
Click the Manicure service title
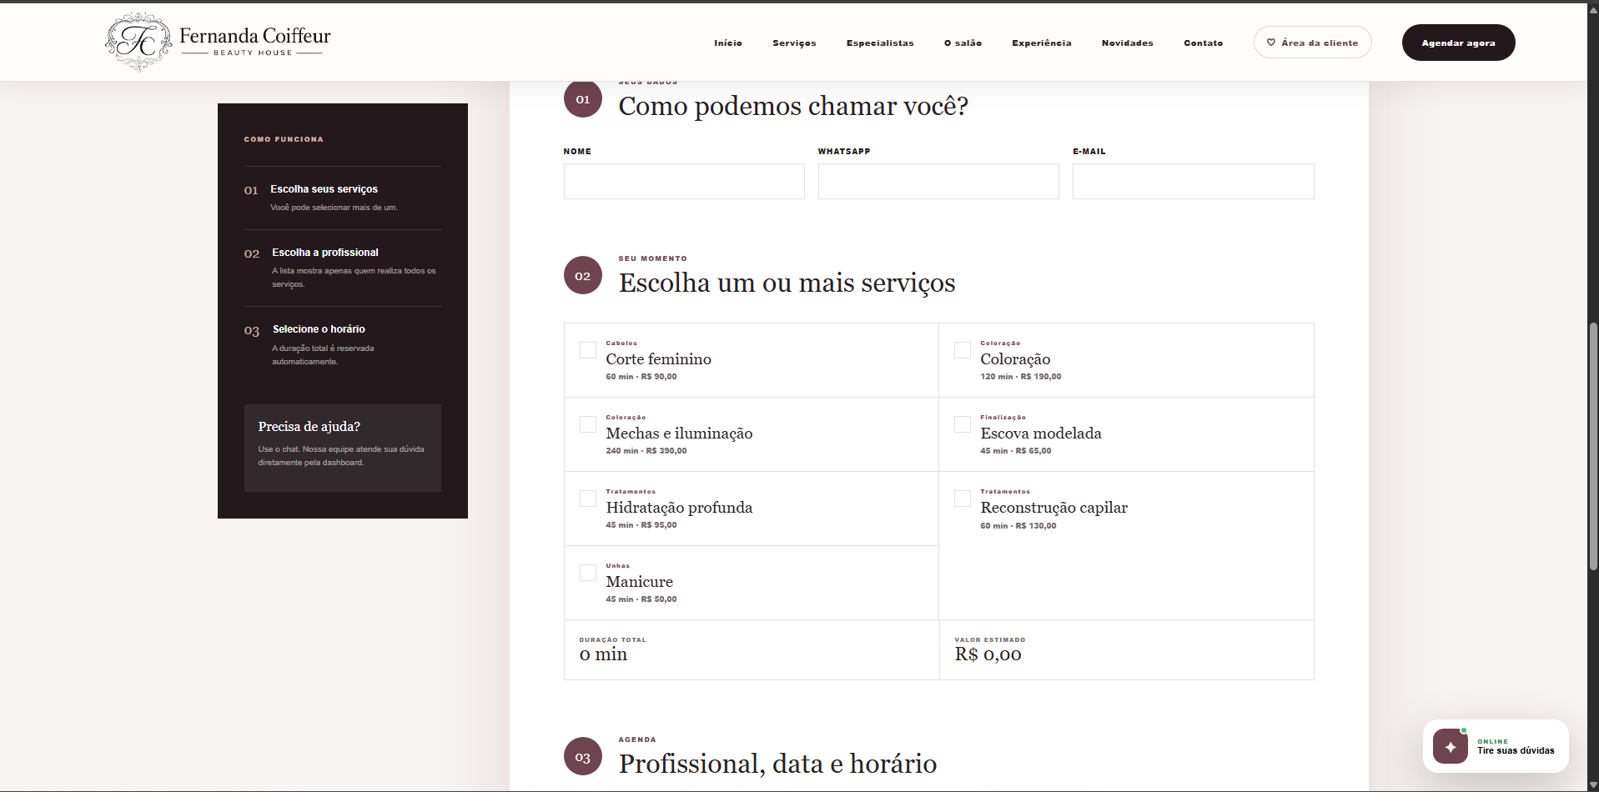tap(639, 582)
